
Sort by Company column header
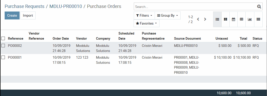(x=103, y=39)
